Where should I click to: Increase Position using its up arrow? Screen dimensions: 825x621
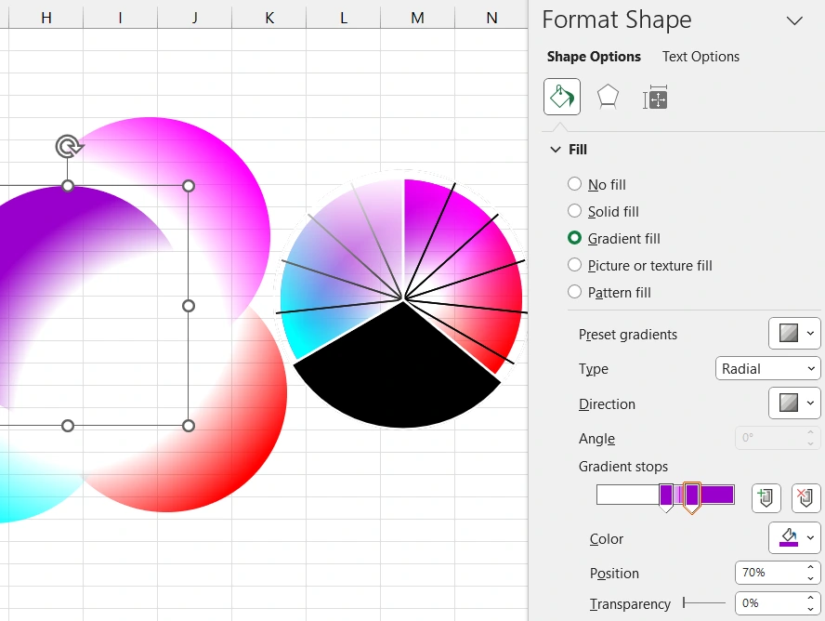click(x=810, y=567)
